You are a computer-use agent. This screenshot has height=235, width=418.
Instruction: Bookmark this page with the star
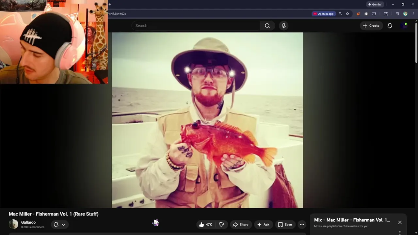tap(347, 14)
